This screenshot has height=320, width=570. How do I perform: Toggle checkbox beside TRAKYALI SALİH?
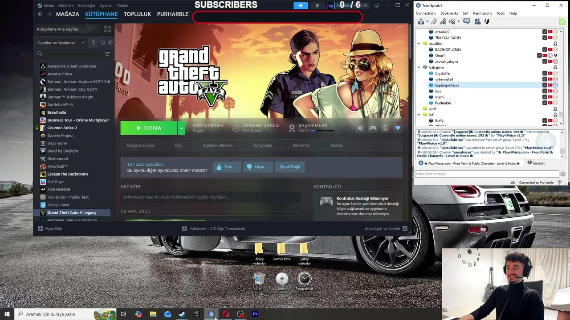545,38
